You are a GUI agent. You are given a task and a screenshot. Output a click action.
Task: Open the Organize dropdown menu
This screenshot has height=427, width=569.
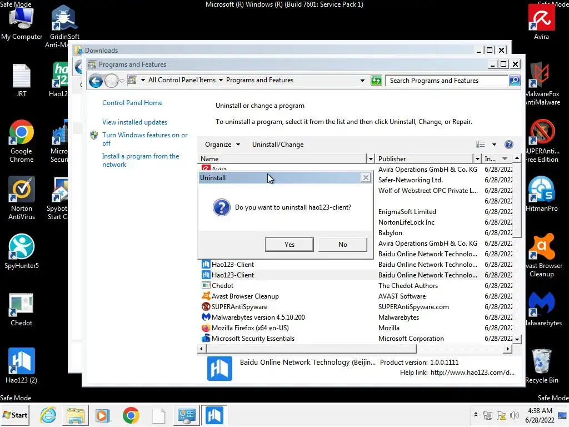[x=222, y=145]
